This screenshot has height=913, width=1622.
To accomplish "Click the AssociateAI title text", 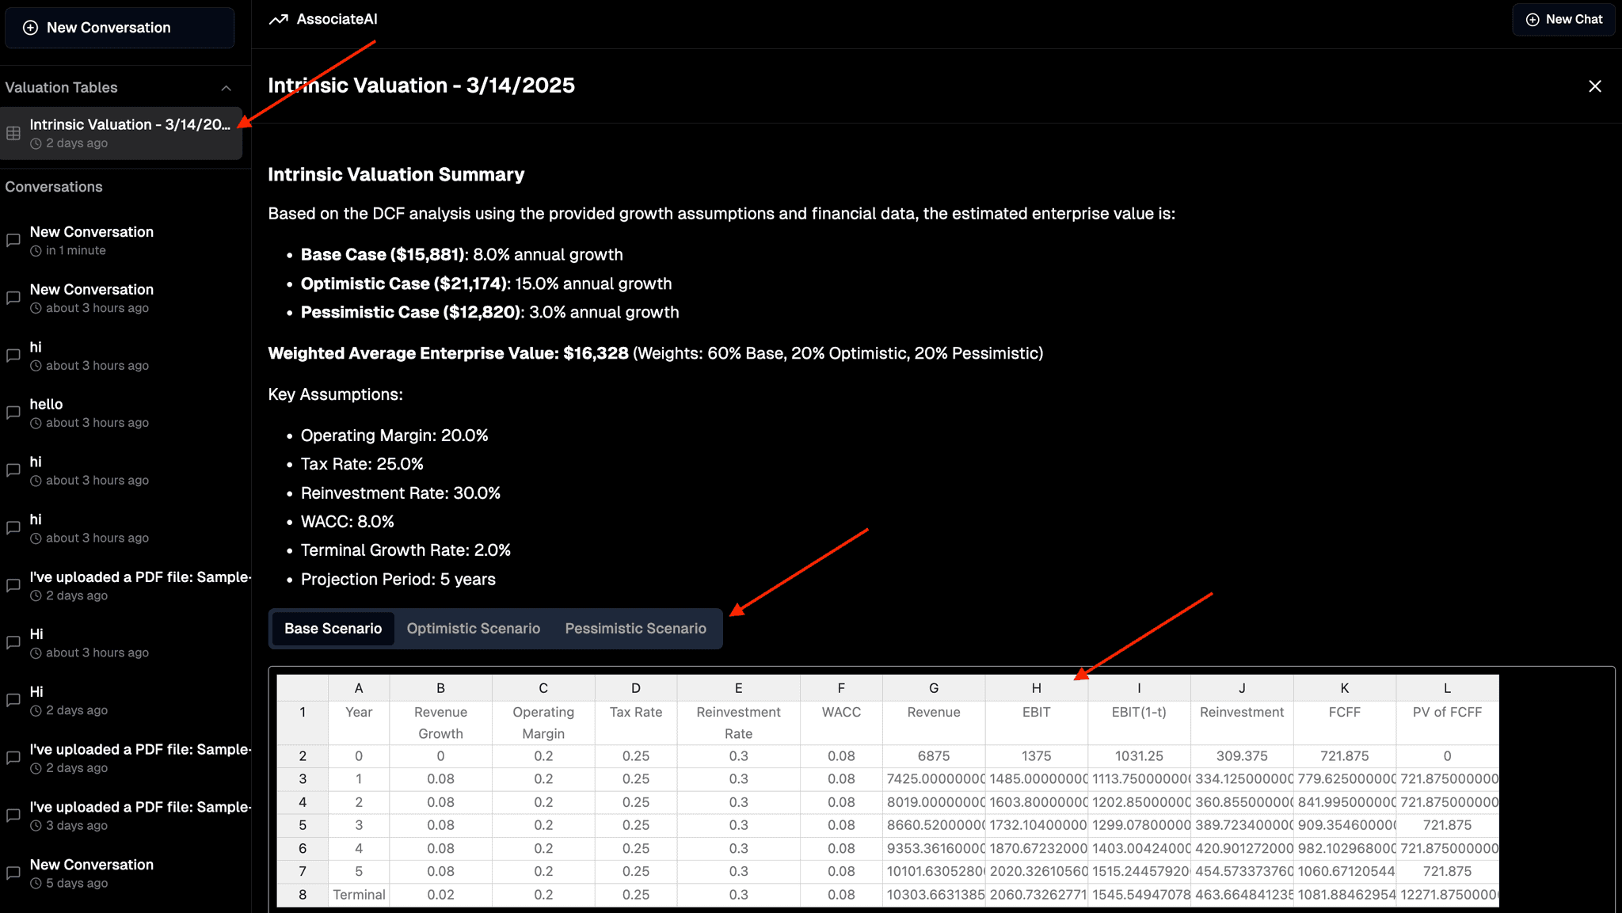I will click(x=337, y=19).
